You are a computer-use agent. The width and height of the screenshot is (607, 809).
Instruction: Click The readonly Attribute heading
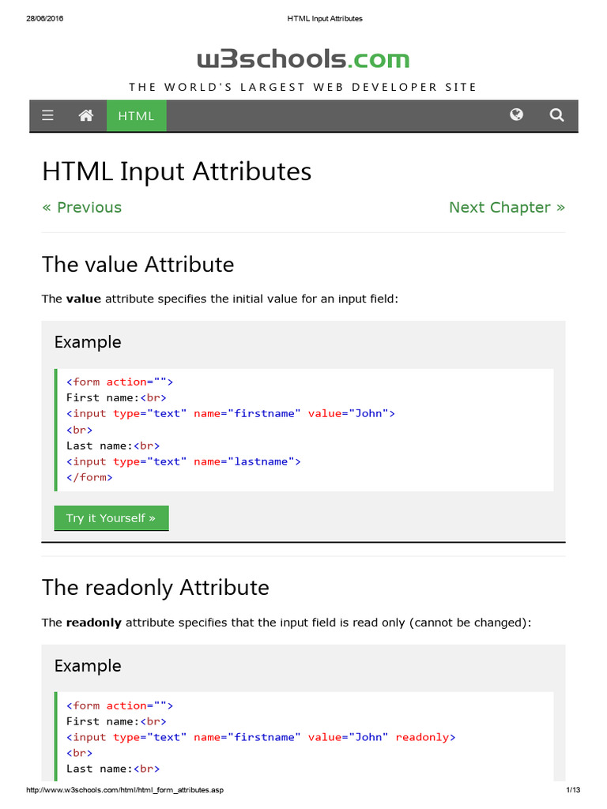pos(155,587)
